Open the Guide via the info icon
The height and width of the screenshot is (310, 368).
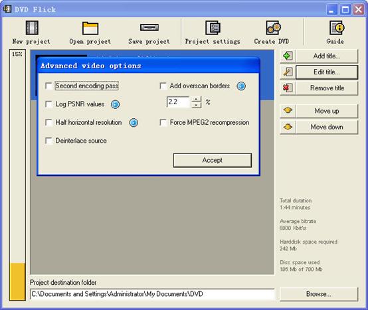[x=337, y=28]
